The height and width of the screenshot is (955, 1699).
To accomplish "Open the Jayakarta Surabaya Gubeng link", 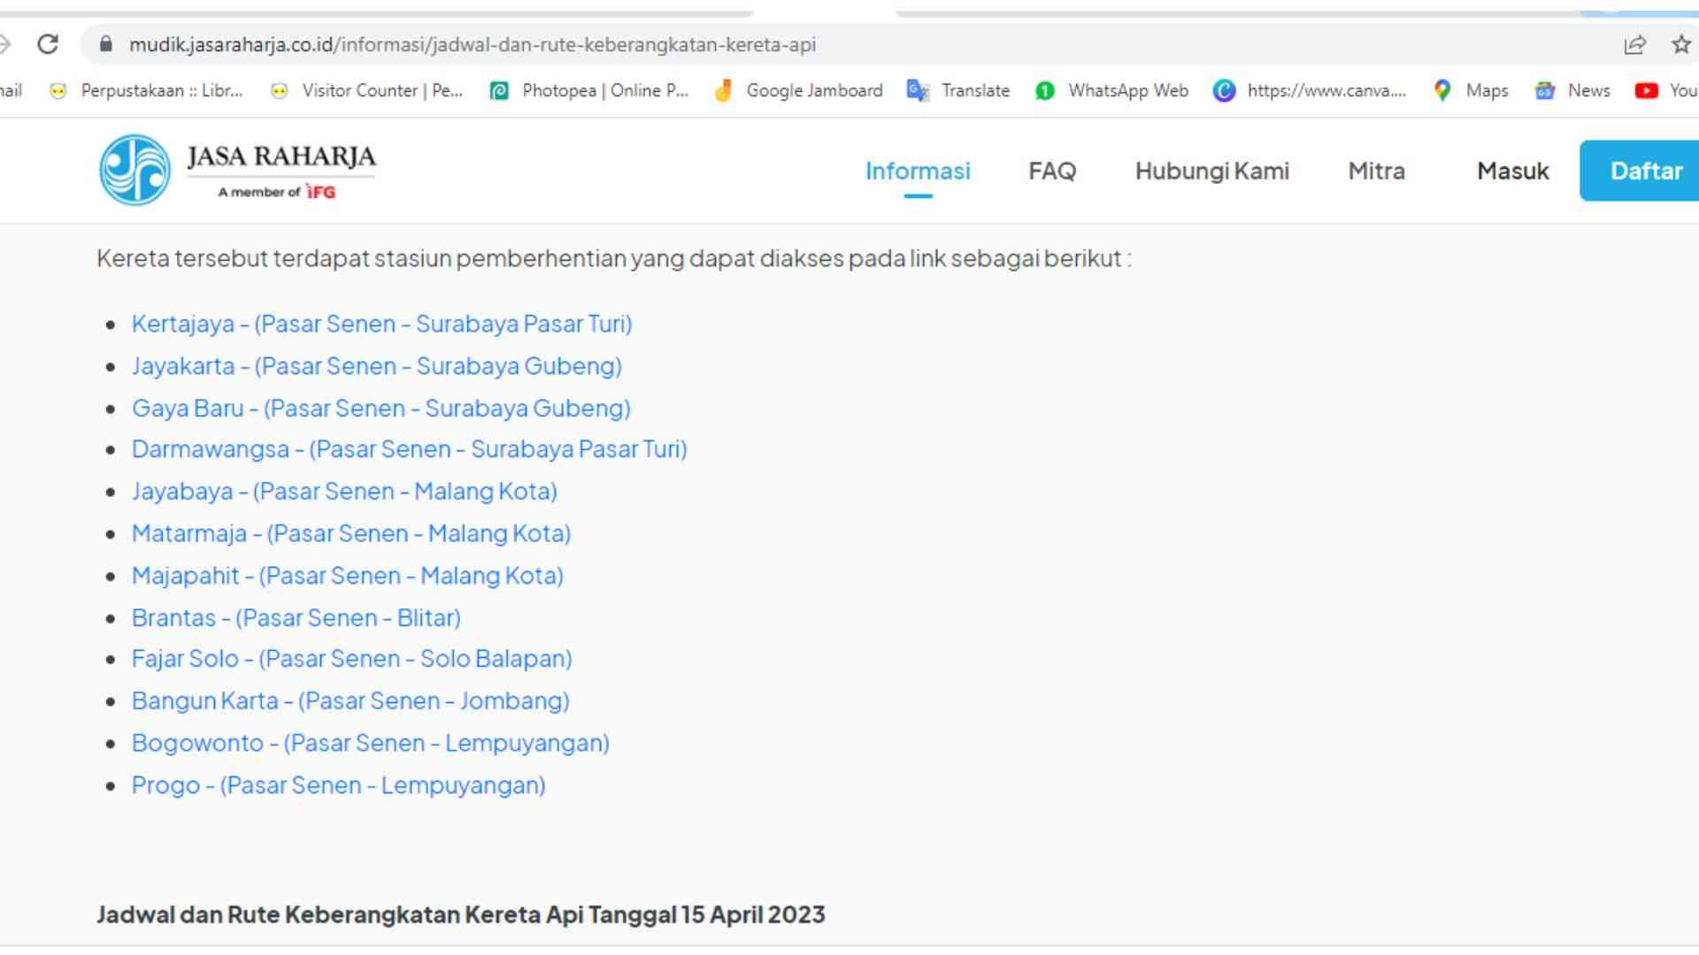I will 377,366.
